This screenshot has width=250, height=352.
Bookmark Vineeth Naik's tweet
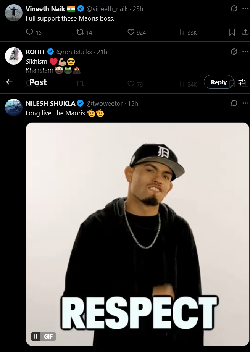(x=232, y=32)
